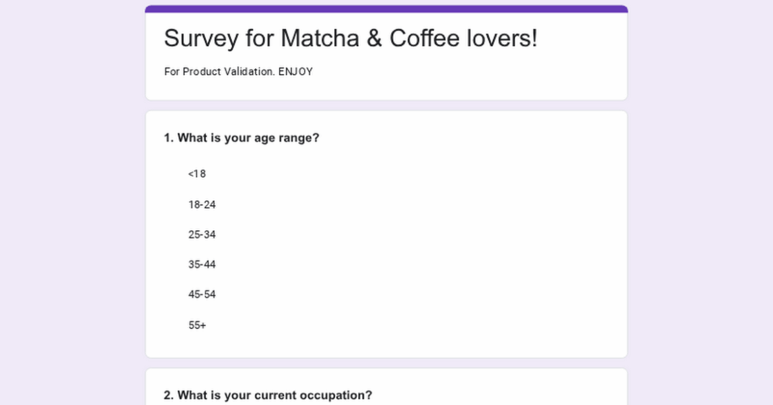Select the "<18" age option
Image resolution: width=773 pixels, height=405 pixels.
(x=196, y=173)
